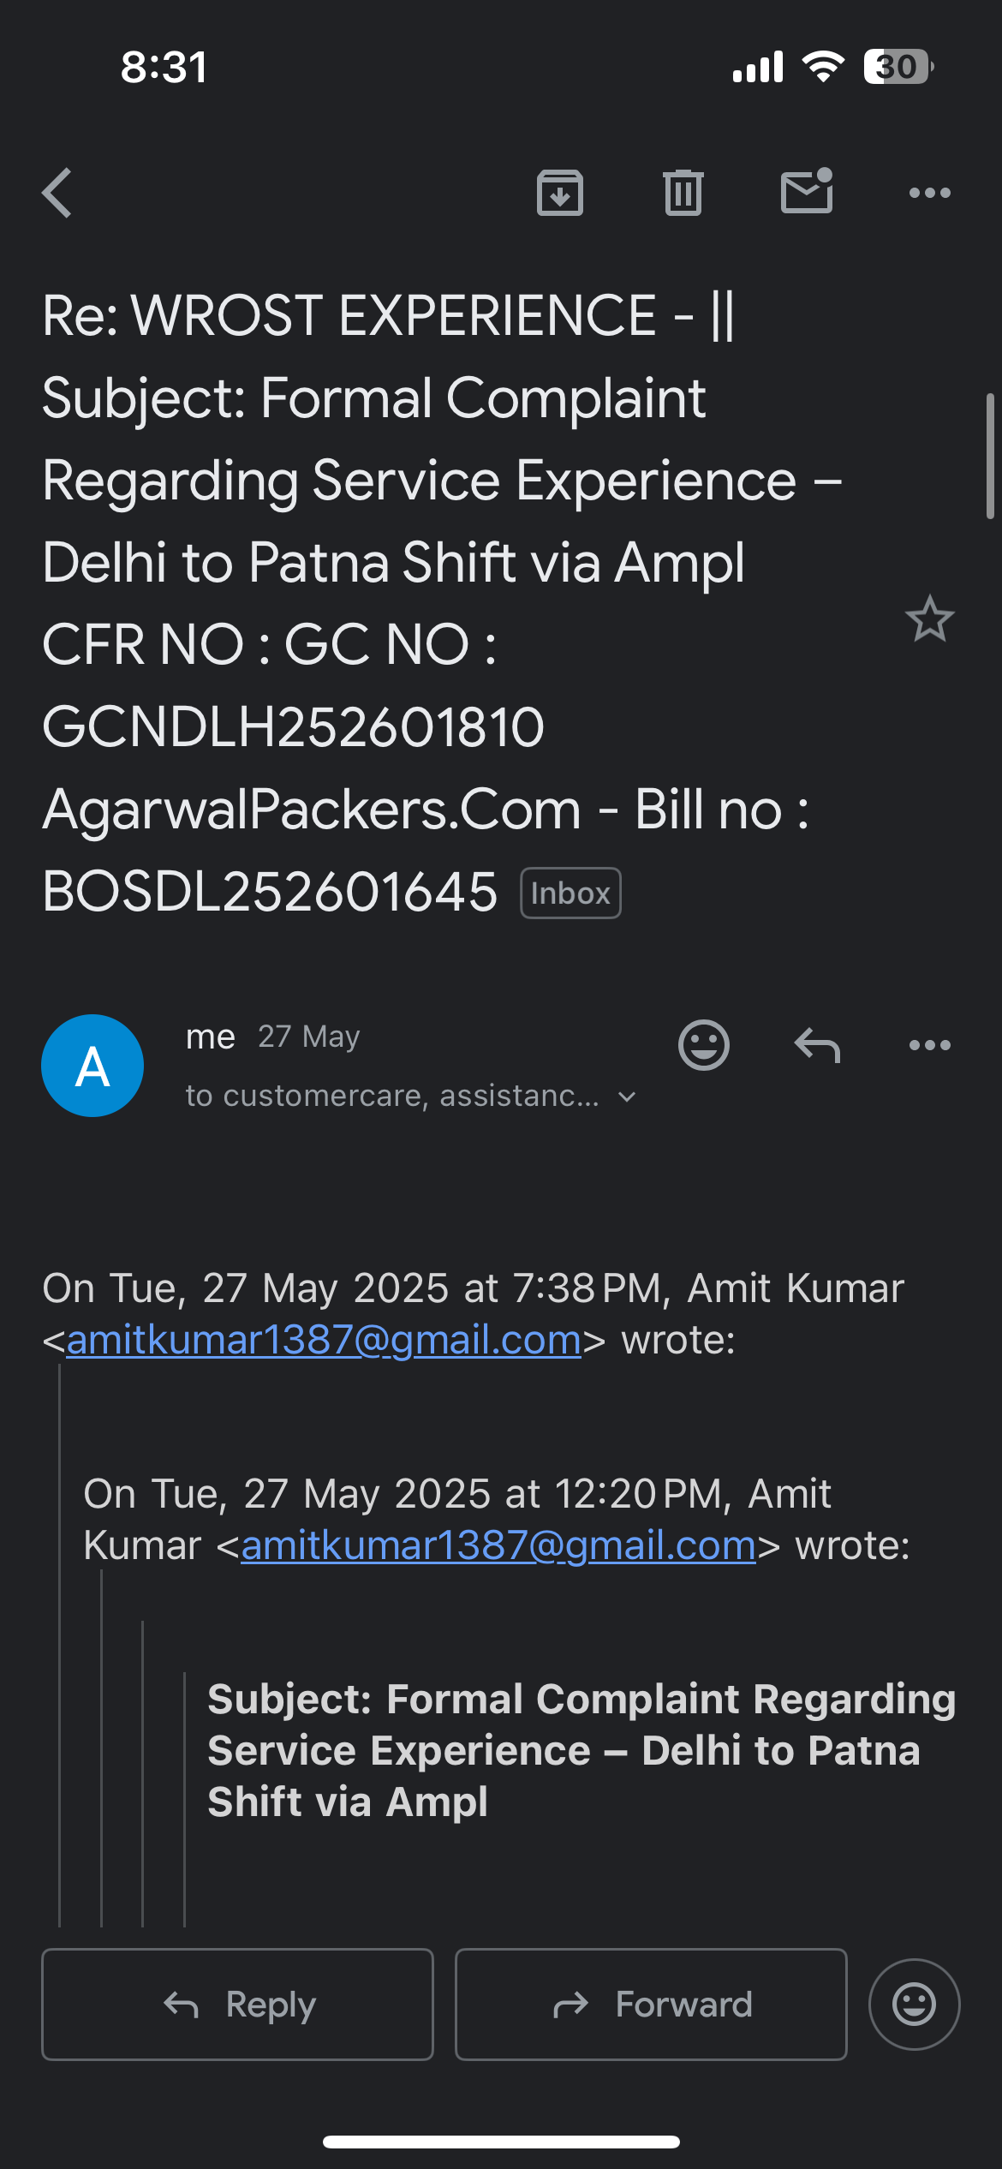Add emoji reaction beside sender name

704,1045
